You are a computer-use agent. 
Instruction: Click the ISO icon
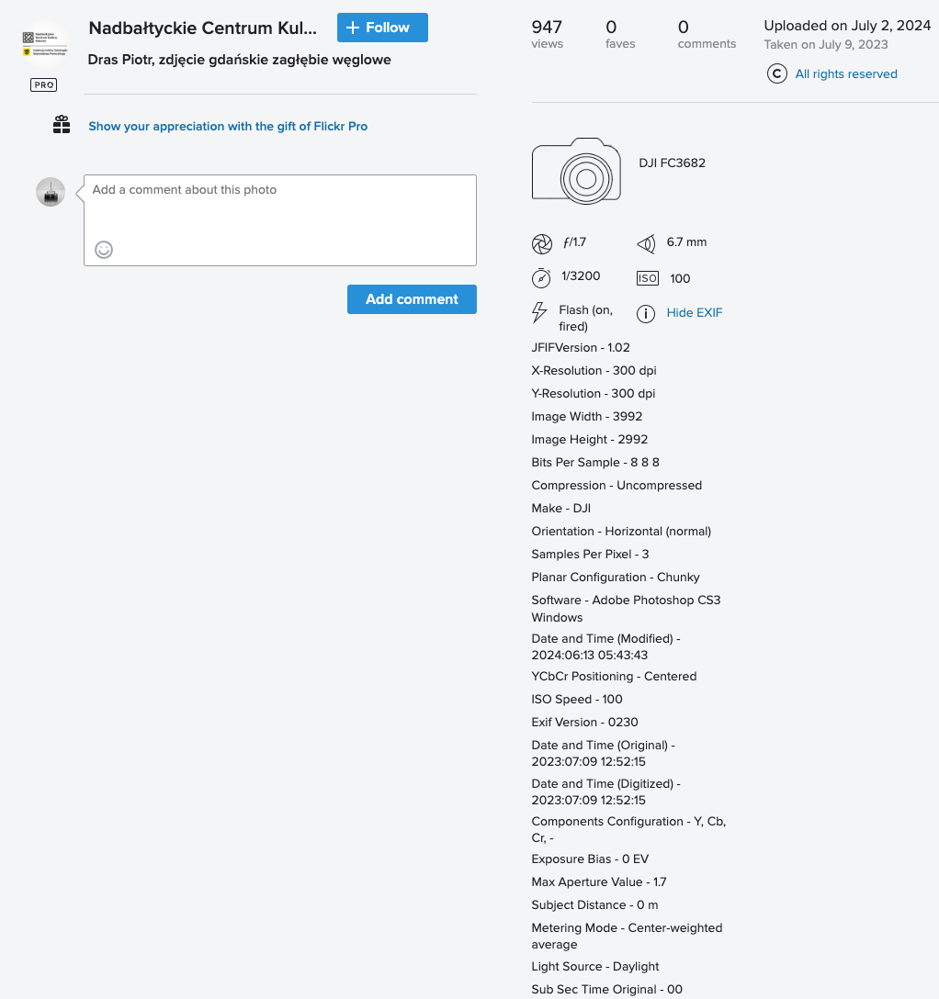pyautogui.click(x=648, y=278)
